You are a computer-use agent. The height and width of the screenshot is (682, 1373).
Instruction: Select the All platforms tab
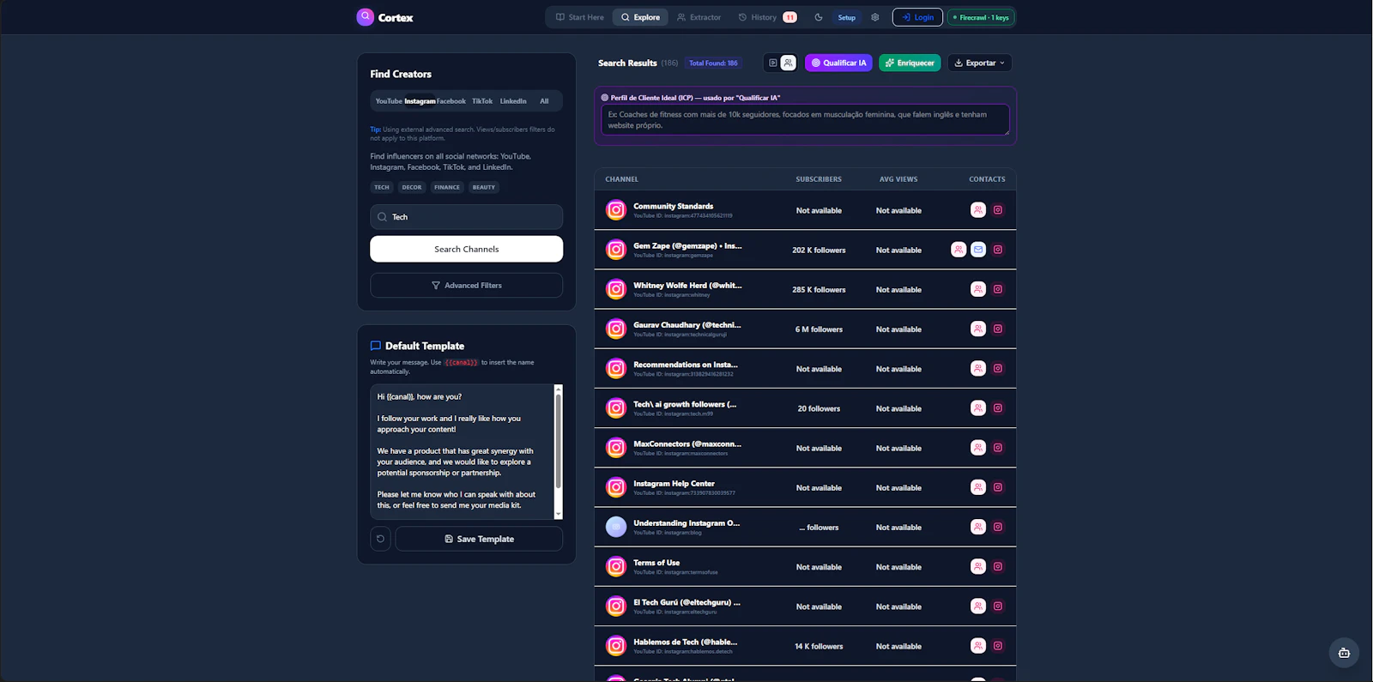pyautogui.click(x=544, y=101)
